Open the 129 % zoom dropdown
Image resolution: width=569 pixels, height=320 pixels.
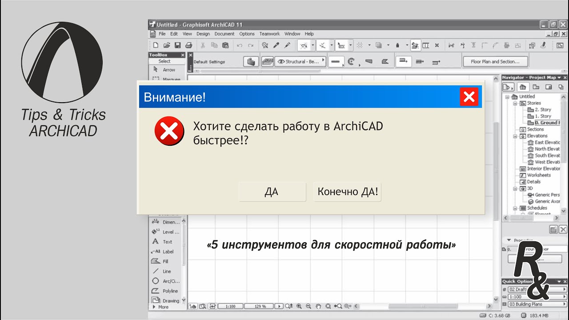point(260,306)
